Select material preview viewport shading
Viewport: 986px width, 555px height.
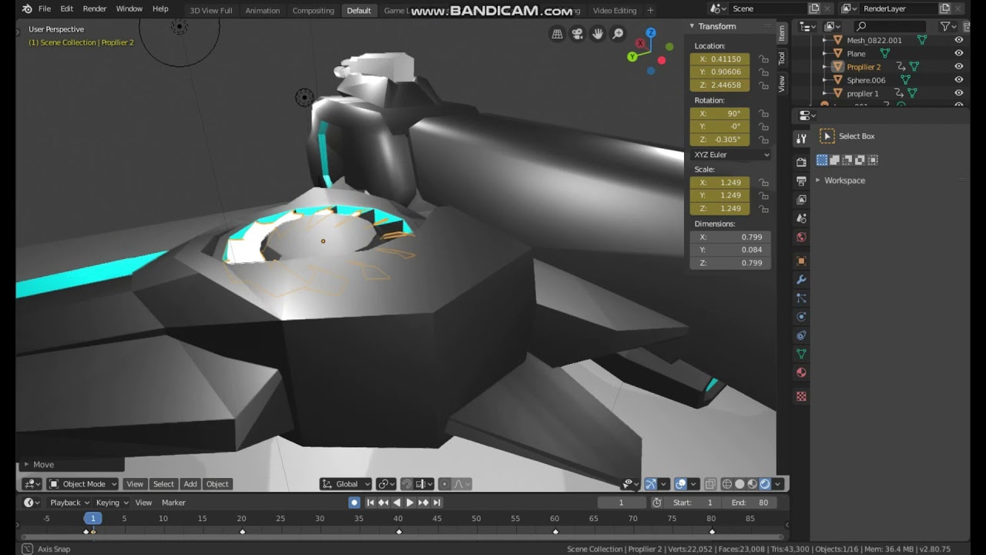(753, 484)
